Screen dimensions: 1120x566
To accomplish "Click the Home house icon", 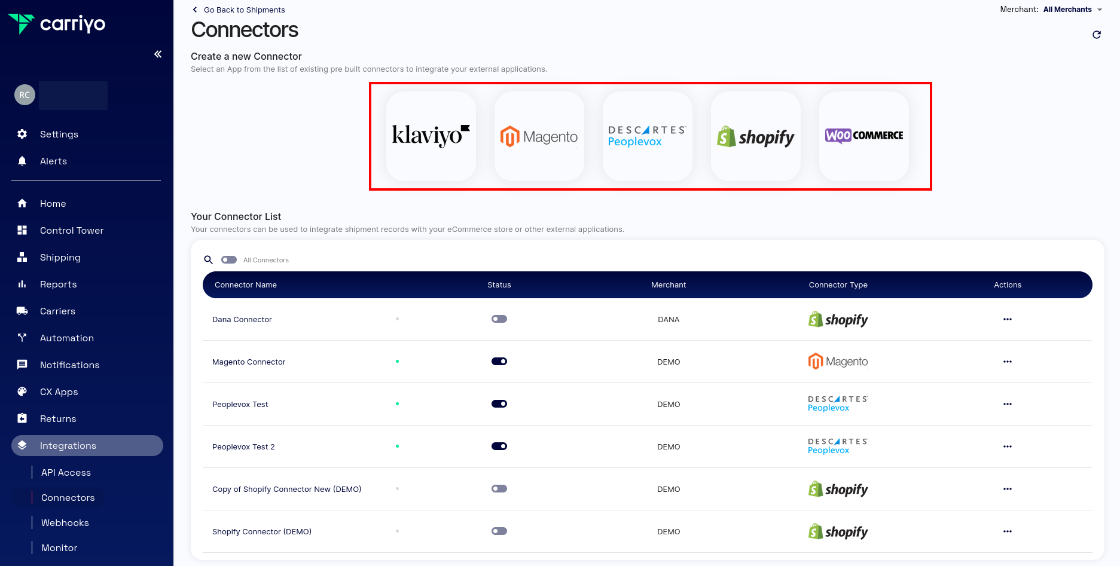I will 22,203.
